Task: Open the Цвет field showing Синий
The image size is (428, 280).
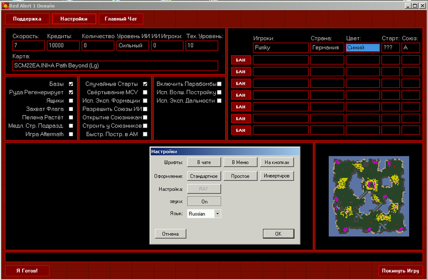Action: tap(363, 48)
